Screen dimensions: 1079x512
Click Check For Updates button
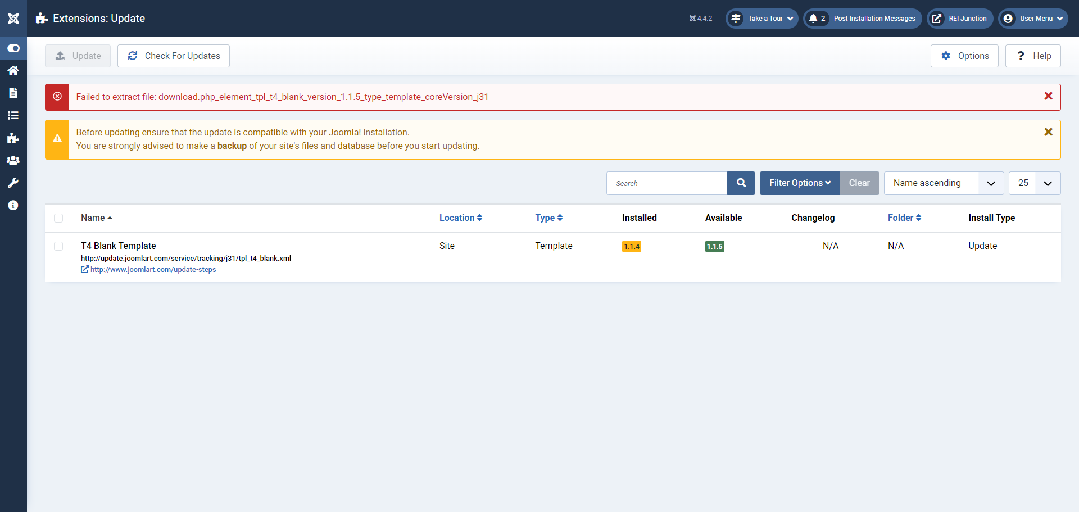click(174, 56)
